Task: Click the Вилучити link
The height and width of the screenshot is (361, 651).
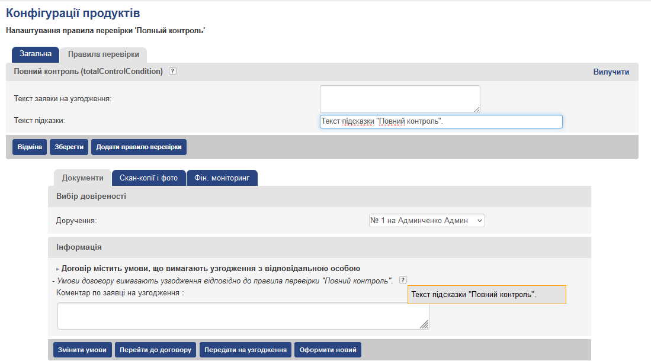Action: click(x=611, y=72)
